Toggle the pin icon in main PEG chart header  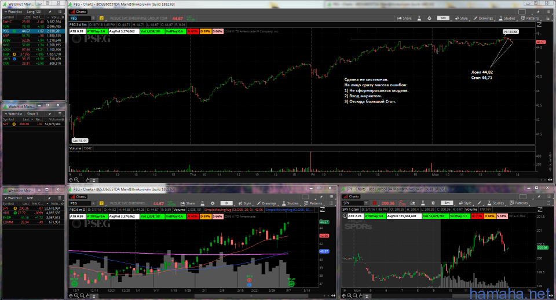[x=538, y=12]
